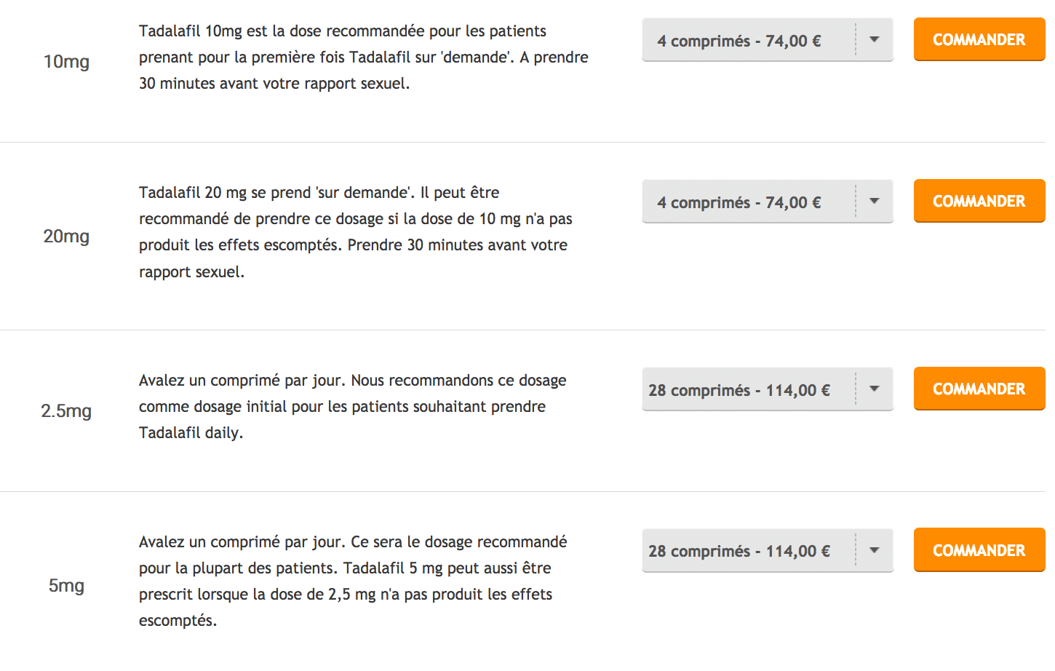The height and width of the screenshot is (671, 1055).
Task: Click the Tadalafil 20 mg description paragraph
Action: (356, 232)
